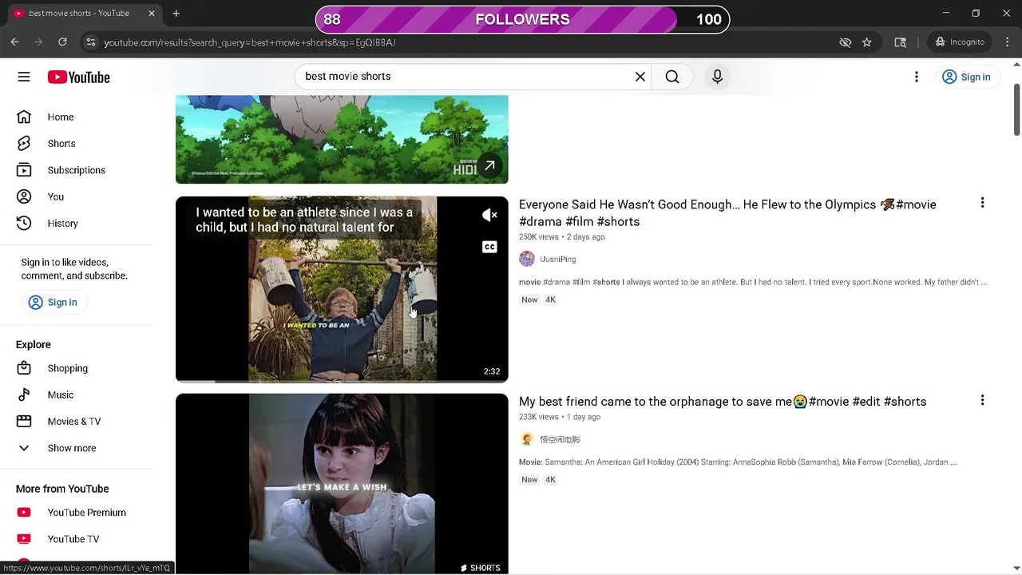
Task: Click the YouTube logo
Action: (78, 77)
